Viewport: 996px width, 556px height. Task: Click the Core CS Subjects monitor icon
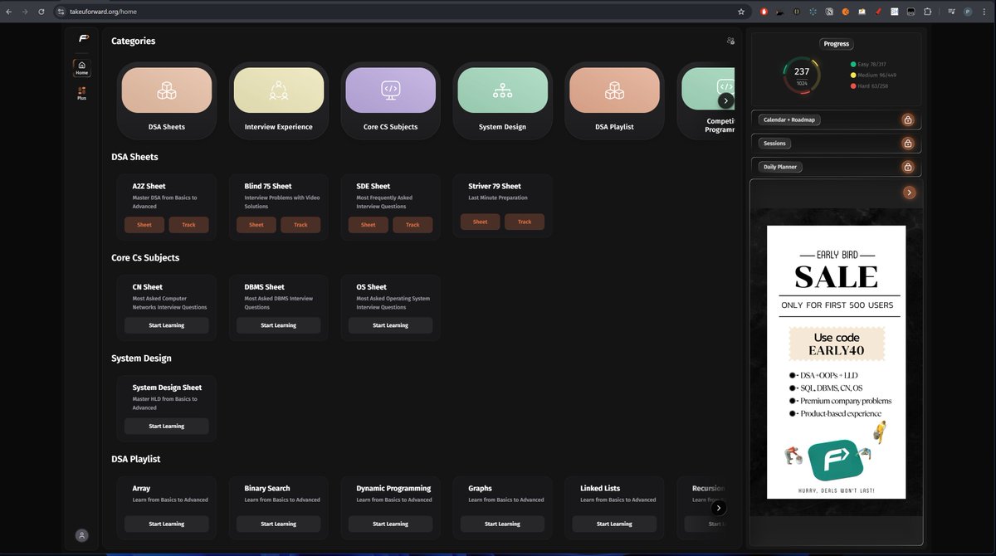point(390,90)
